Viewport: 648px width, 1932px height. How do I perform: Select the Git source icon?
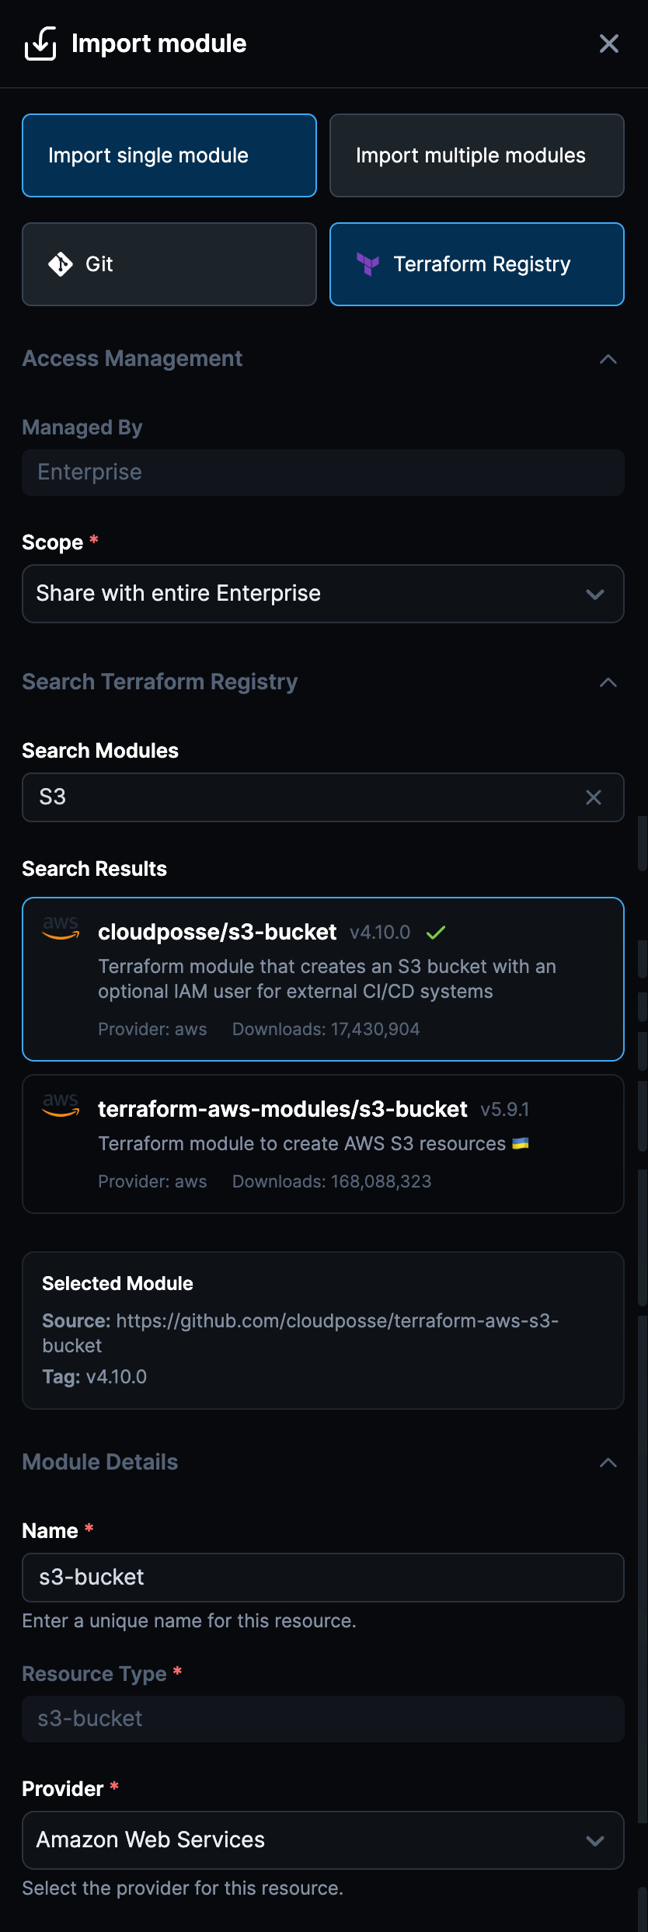(x=60, y=264)
